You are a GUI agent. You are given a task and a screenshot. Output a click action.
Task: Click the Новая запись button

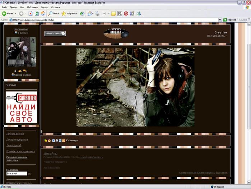[55, 33]
